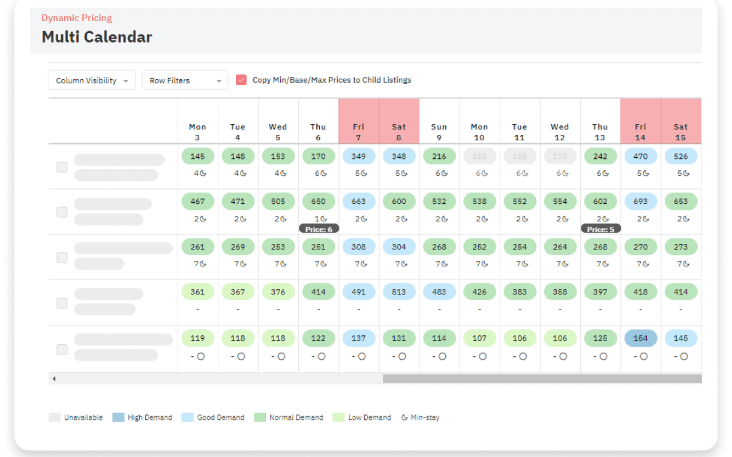
Task: Click the unavailable 163 price pill
Action: [x=479, y=157]
